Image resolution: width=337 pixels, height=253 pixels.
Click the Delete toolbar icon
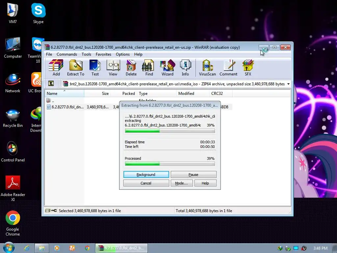pos(131,68)
